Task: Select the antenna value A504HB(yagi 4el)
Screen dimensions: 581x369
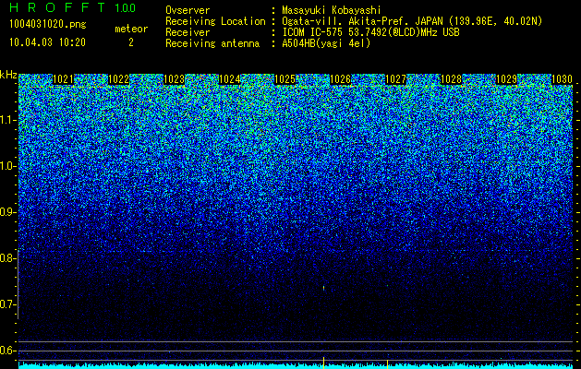Action: coord(326,43)
